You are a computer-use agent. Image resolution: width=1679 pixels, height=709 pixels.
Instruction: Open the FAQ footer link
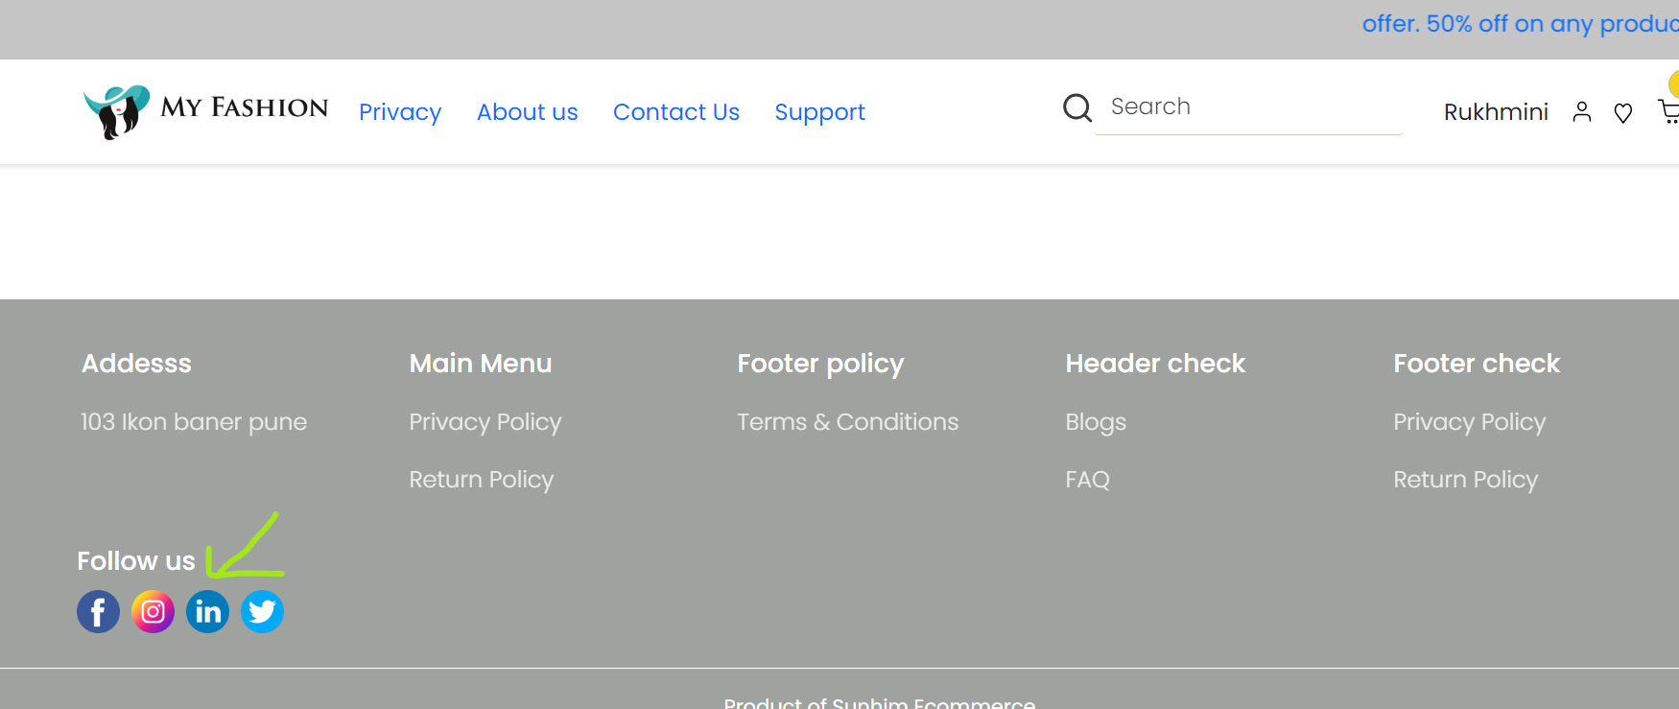click(x=1087, y=480)
